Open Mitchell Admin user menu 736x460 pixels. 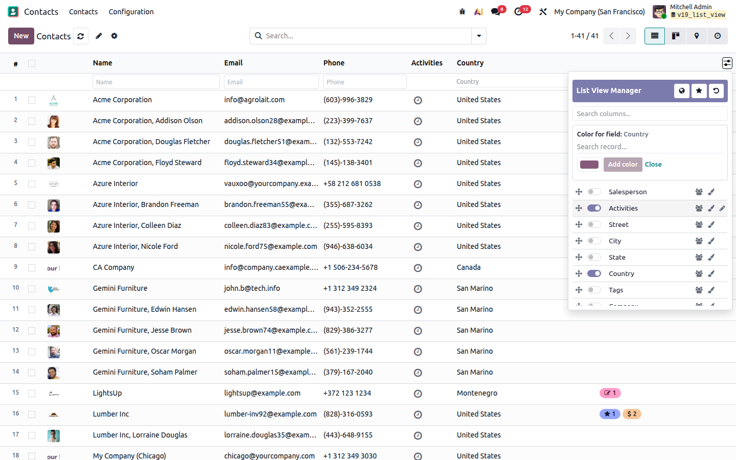pyautogui.click(x=689, y=11)
